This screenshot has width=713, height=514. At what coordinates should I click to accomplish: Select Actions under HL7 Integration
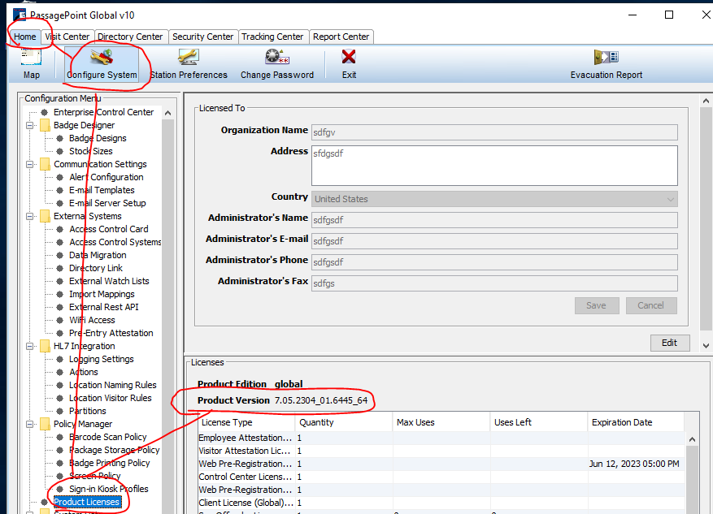(x=84, y=373)
